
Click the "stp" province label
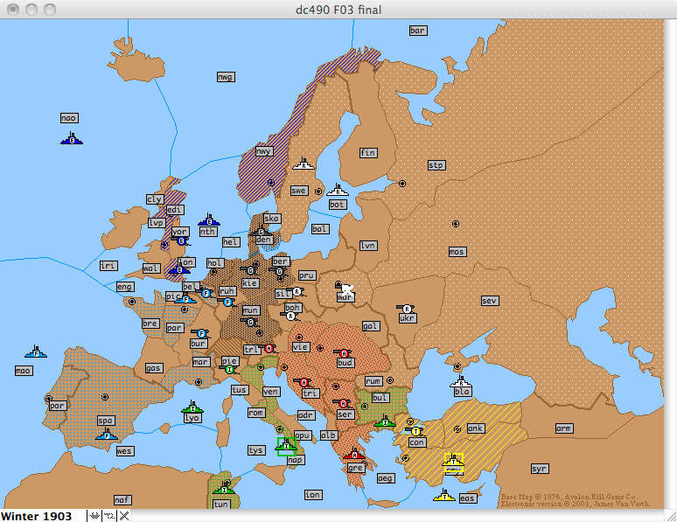[436, 164]
